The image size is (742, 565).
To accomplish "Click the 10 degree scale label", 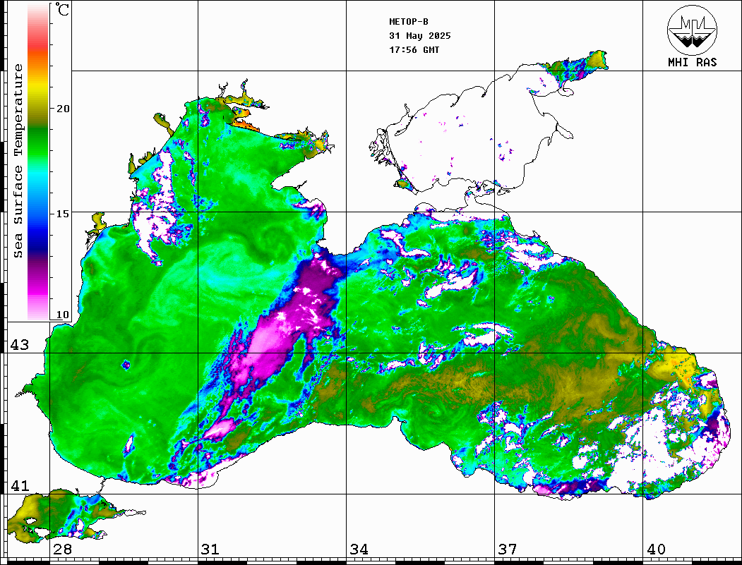I will pos(62,315).
